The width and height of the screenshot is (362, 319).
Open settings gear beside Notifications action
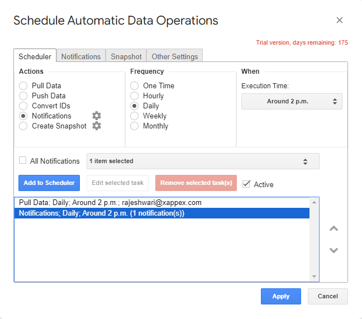pos(97,116)
